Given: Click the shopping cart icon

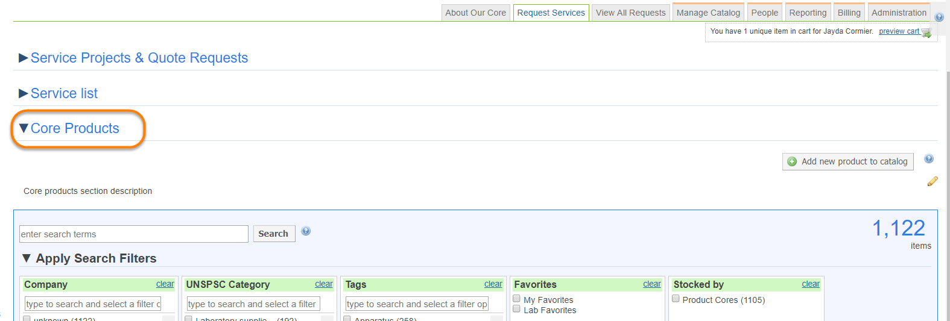Looking at the screenshot, I should tap(926, 33).
